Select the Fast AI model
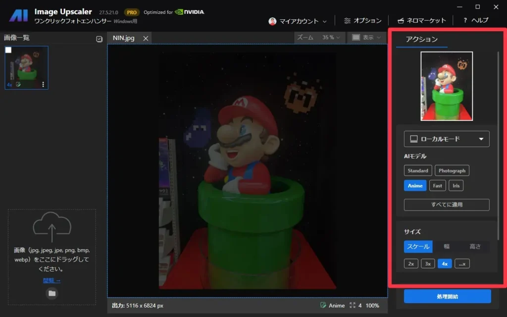Screen dimensions: 507x317 coord(437,186)
